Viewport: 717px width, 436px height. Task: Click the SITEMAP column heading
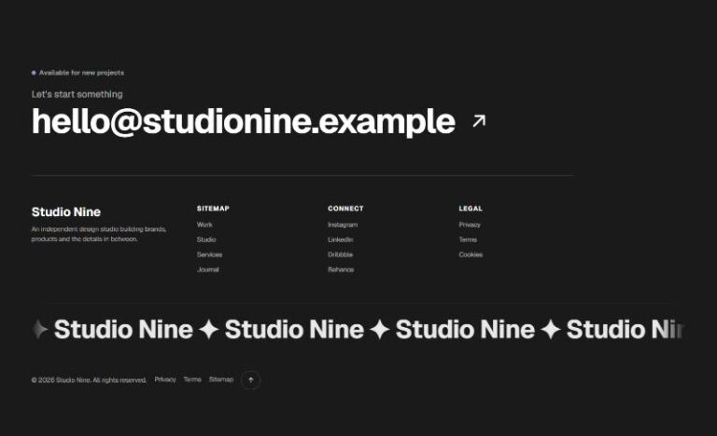click(213, 209)
